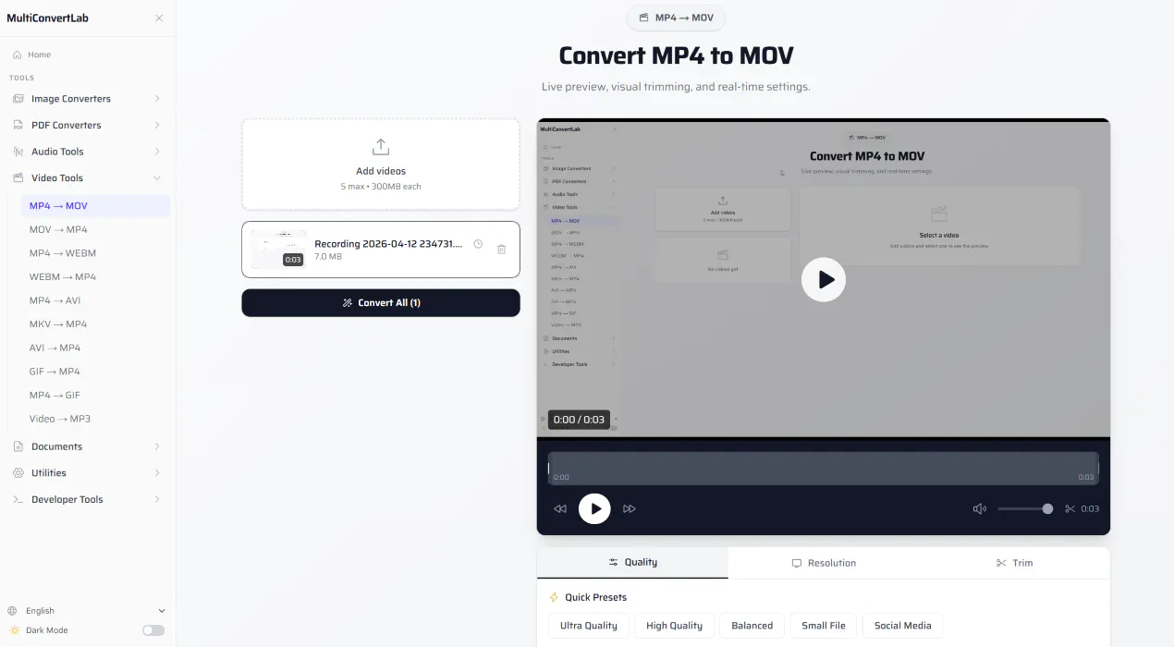Click the sun Dark Mode icon
The width and height of the screenshot is (1174, 647).
[x=14, y=630]
